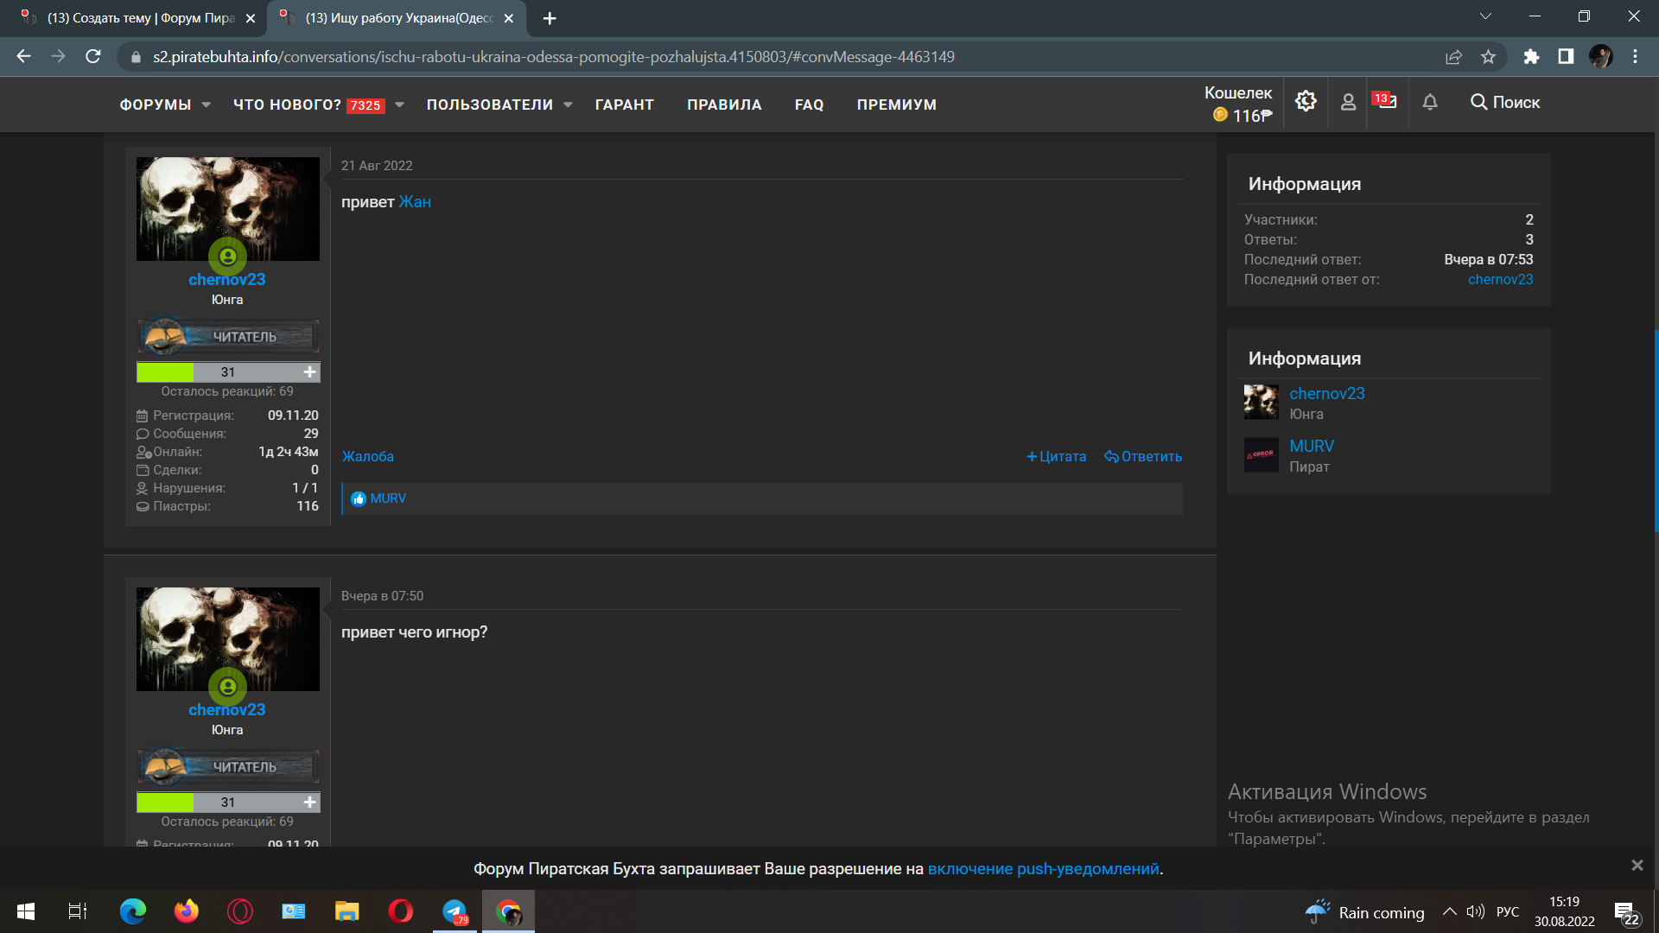Switch to the Создать тему browser tab
The image size is (1659, 933).
[138, 18]
